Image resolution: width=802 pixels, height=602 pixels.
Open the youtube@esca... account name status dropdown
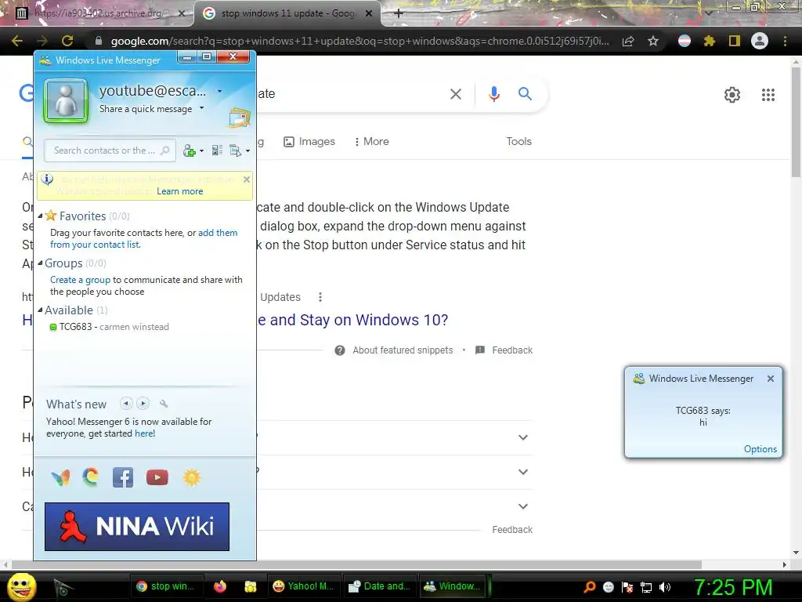[219, 91]
